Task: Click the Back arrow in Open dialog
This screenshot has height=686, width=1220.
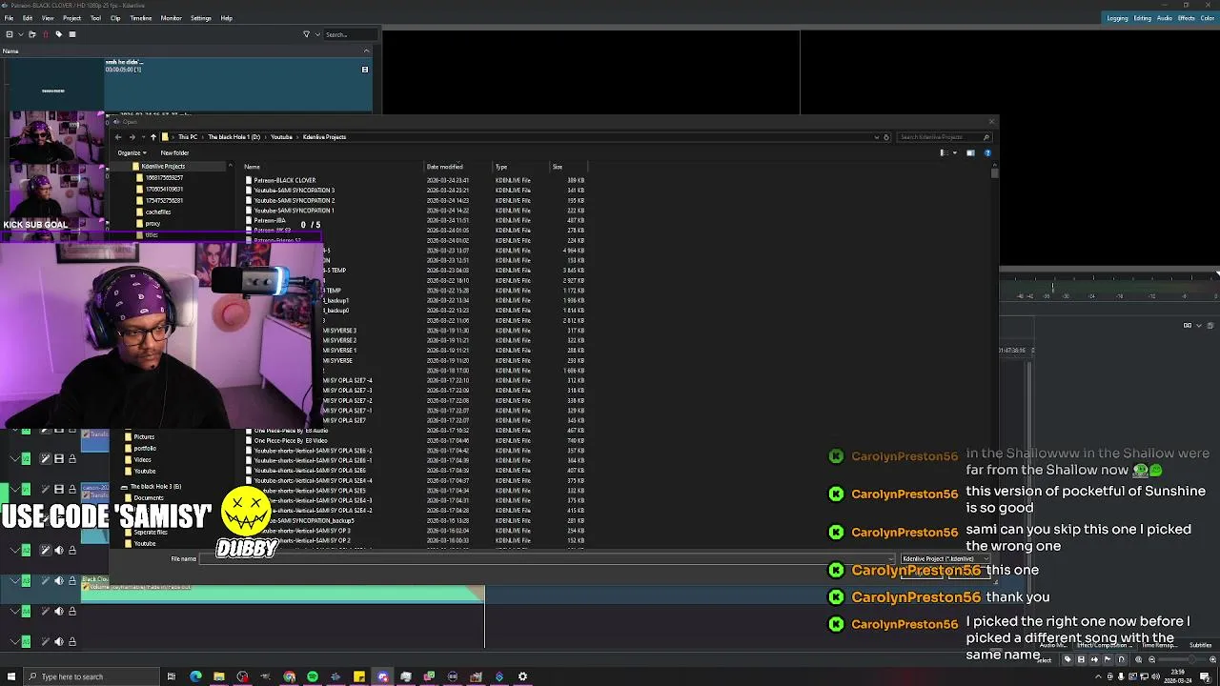Action: [x=118, y=137]
